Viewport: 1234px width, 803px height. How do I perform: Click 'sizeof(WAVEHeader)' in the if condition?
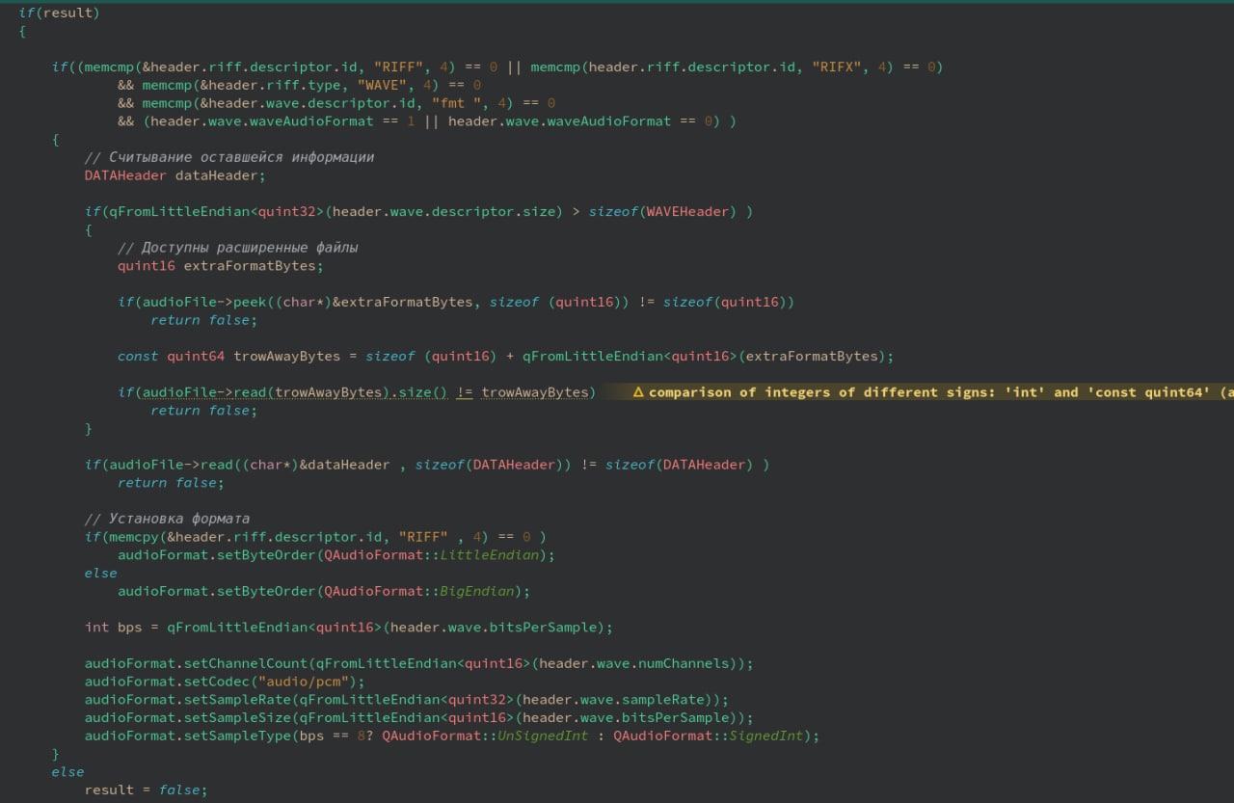[x=661, y=211]
